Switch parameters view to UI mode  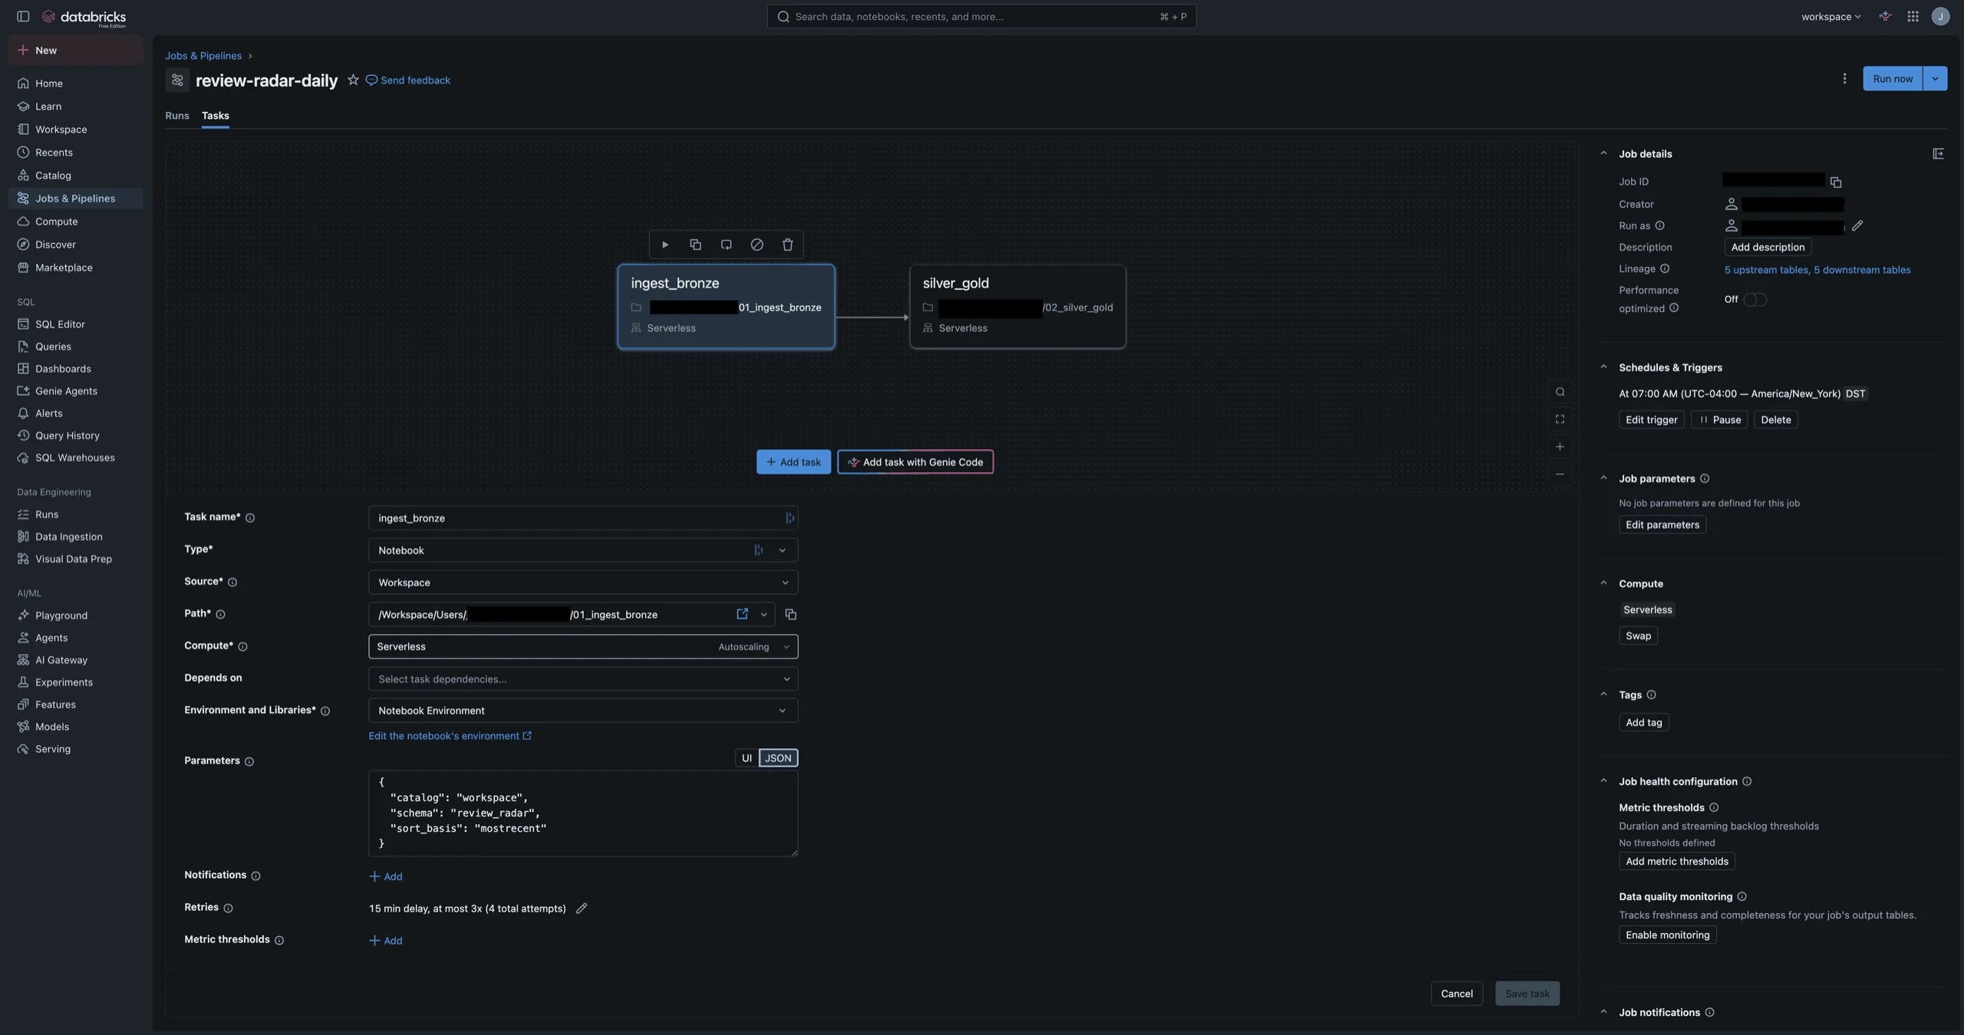pyautogui.click(x=746, y=758)
